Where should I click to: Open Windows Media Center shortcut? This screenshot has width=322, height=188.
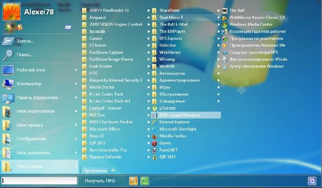(x=251, y=25)
